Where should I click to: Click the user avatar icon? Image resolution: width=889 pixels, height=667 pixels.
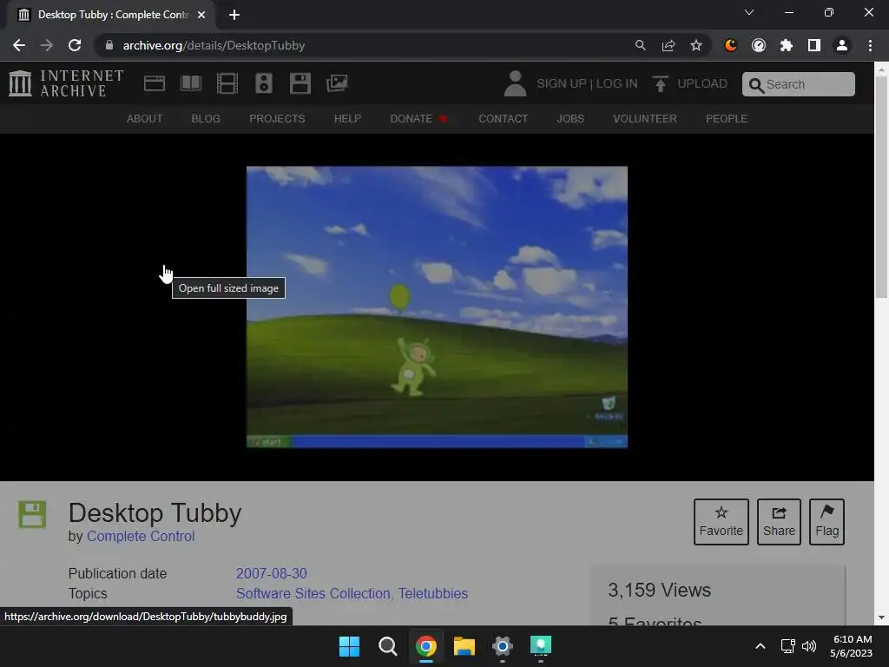[515, 83]
